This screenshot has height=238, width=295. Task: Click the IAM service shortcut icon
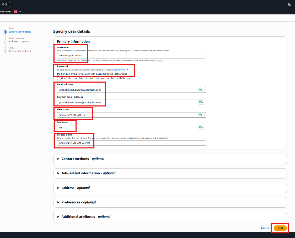coord(15,12)
